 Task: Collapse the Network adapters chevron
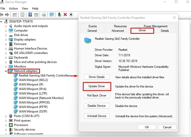pos(6,71)
